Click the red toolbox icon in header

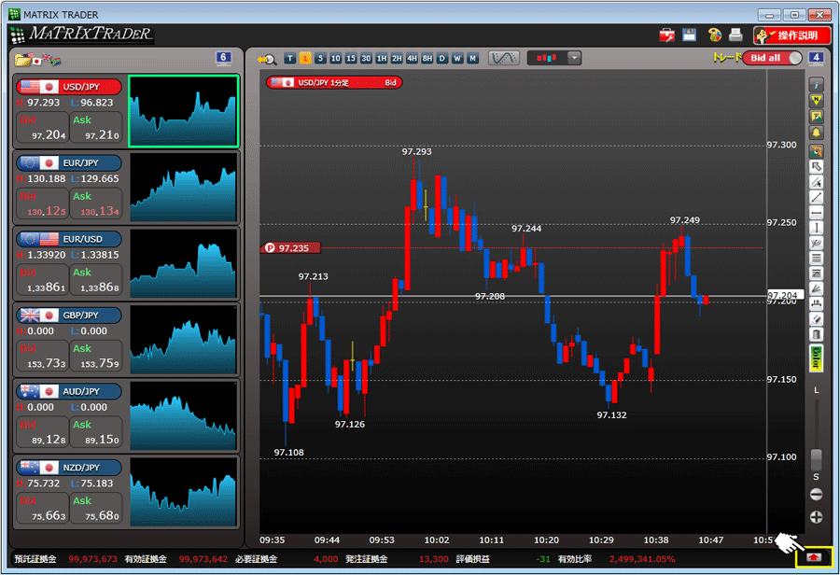(666, 35)
